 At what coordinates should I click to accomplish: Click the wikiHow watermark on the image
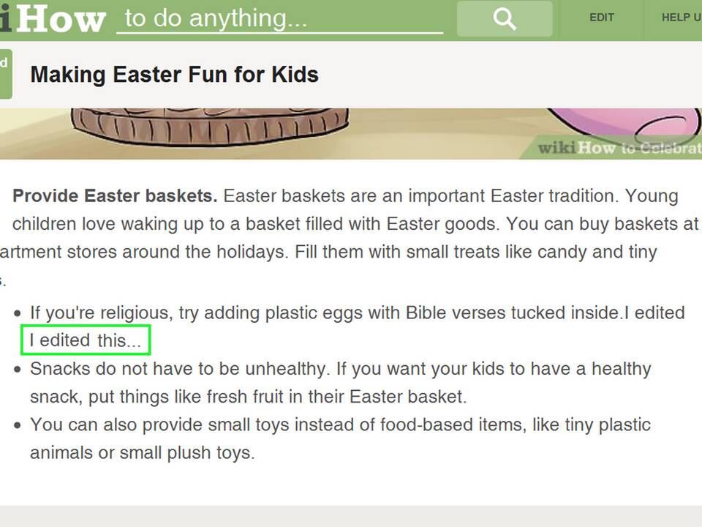click(619, 147)
